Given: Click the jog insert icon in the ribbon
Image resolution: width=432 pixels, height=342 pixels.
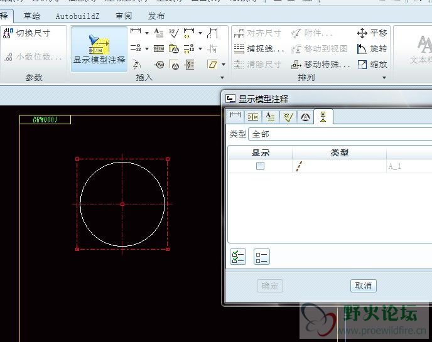Looking at the screenshot, I should (212, 33).
